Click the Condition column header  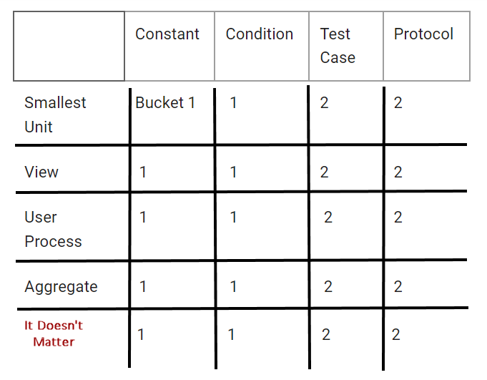(x=259, y=34)
